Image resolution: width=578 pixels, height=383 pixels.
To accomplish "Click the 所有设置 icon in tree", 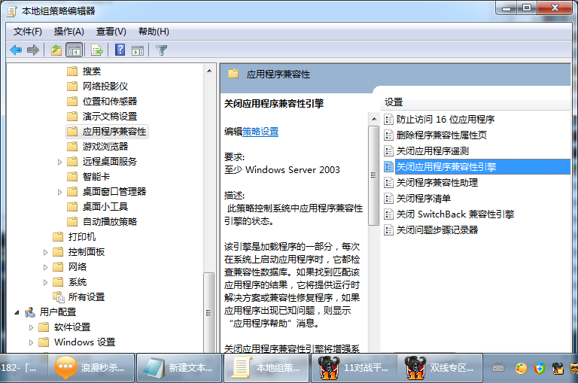I will tap(58, 296).
